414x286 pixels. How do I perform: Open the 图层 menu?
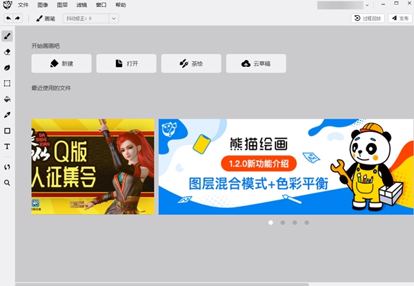[x=62, y=5]
